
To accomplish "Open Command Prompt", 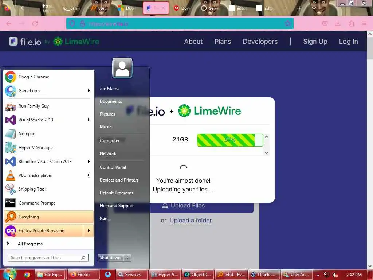I will pos(49,203).
